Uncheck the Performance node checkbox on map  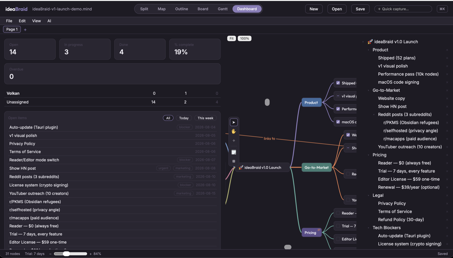pos(338,109)
